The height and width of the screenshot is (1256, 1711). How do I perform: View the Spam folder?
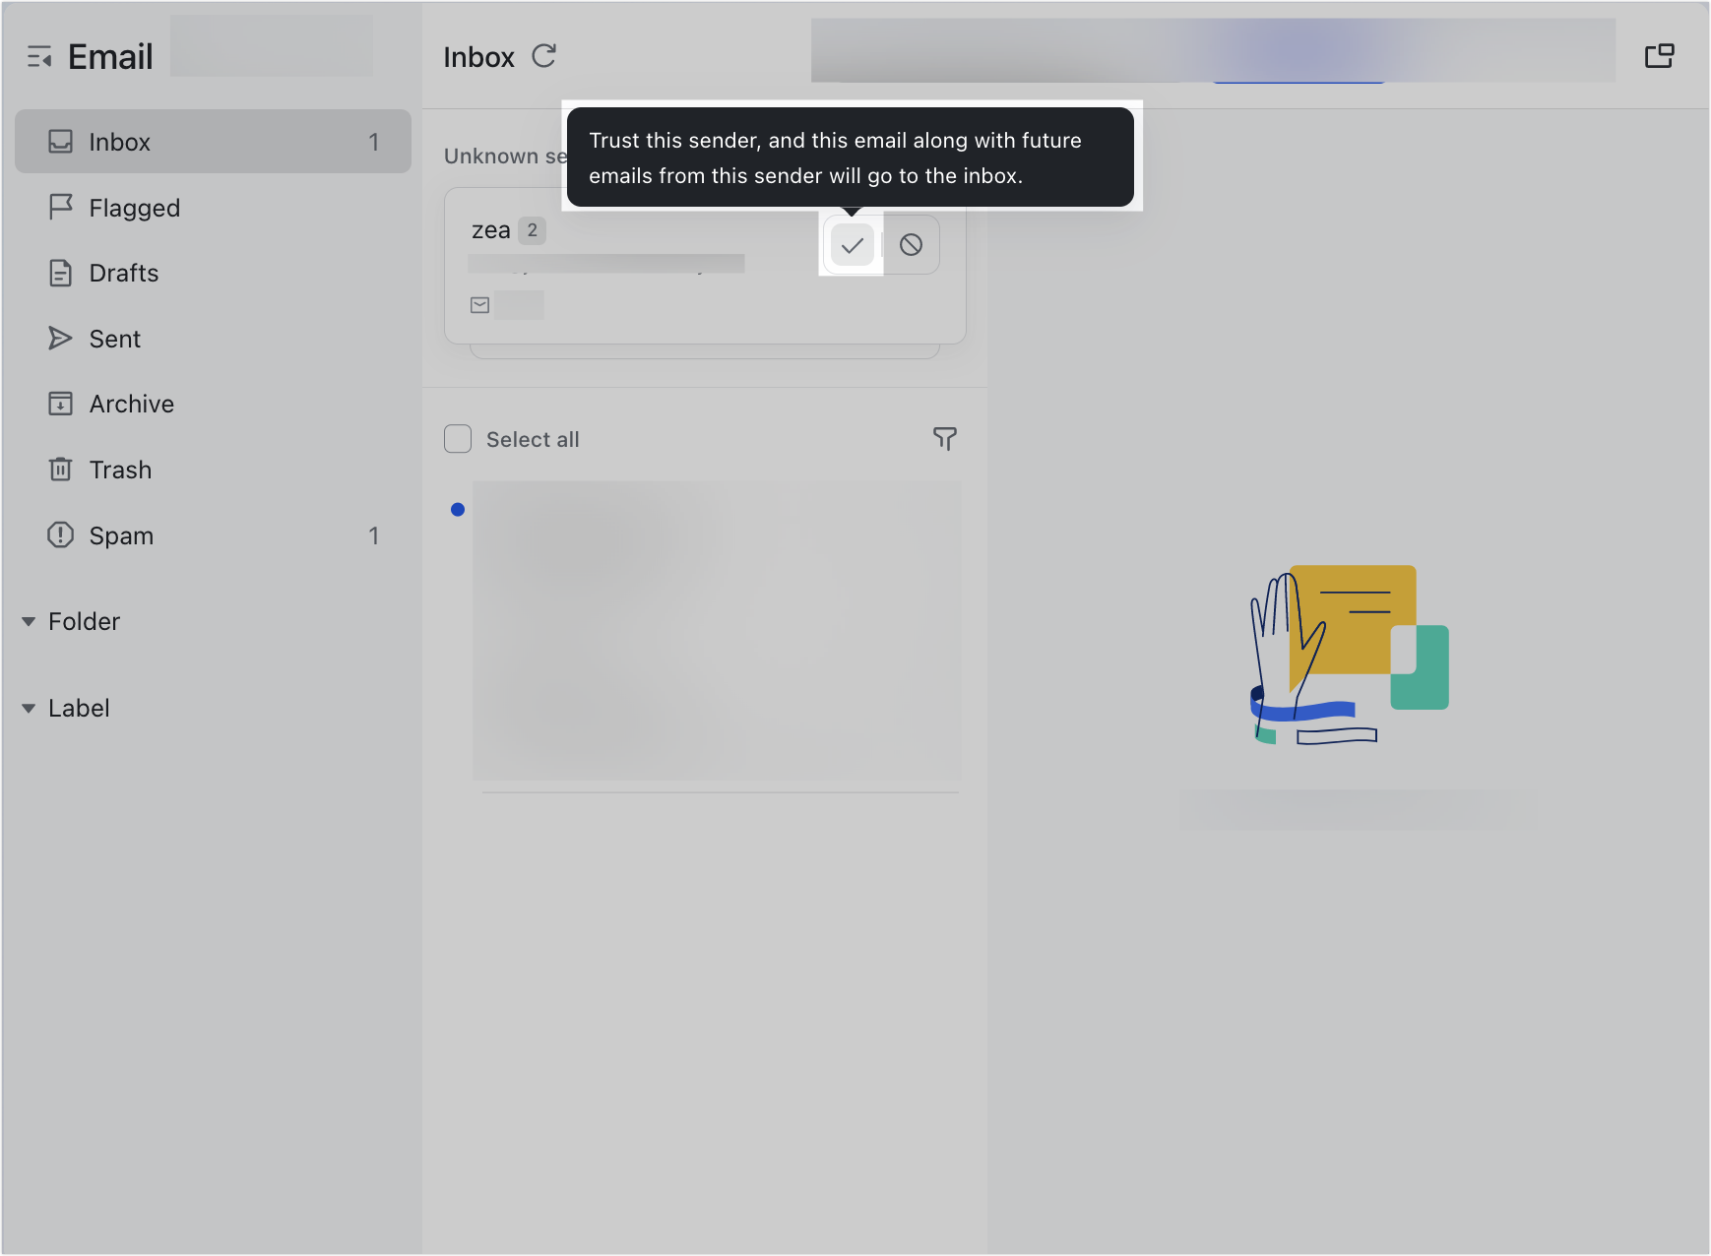tap(121, 535)
